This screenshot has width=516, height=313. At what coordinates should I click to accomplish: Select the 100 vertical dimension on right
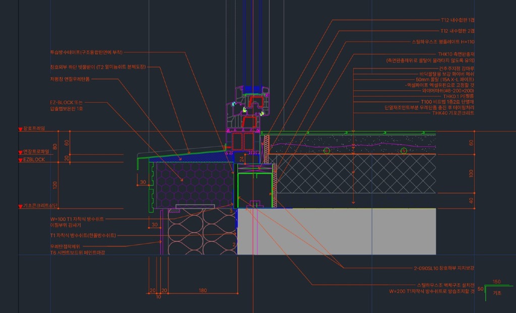coord(471,174)
